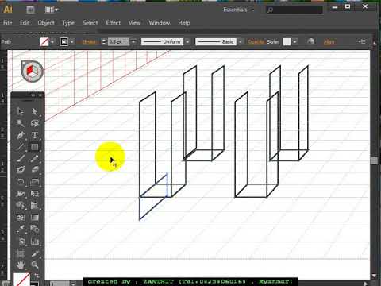Expand the fill color dropdown arrow

52,42
